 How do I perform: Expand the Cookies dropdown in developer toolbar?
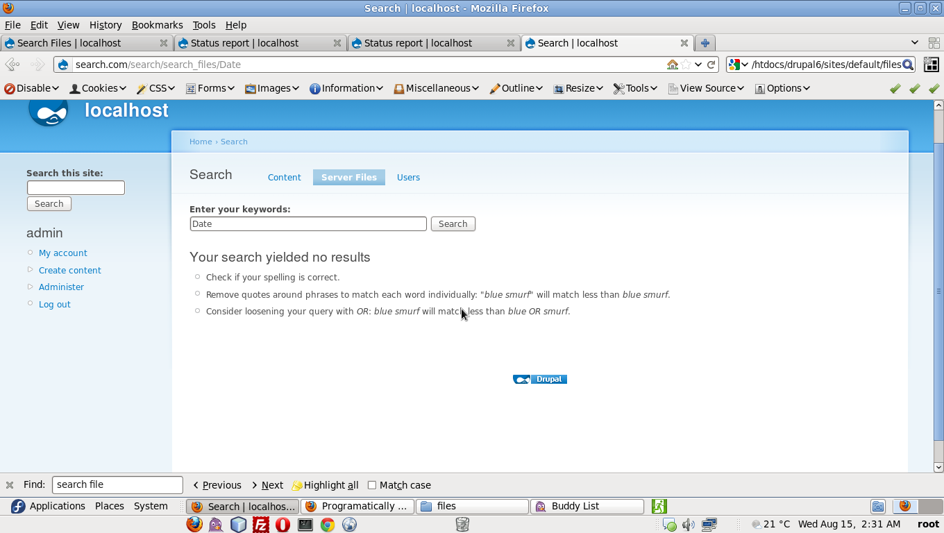(98, 88)
